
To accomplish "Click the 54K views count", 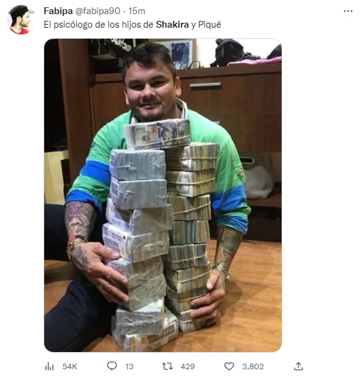I will tap(70, 366).
